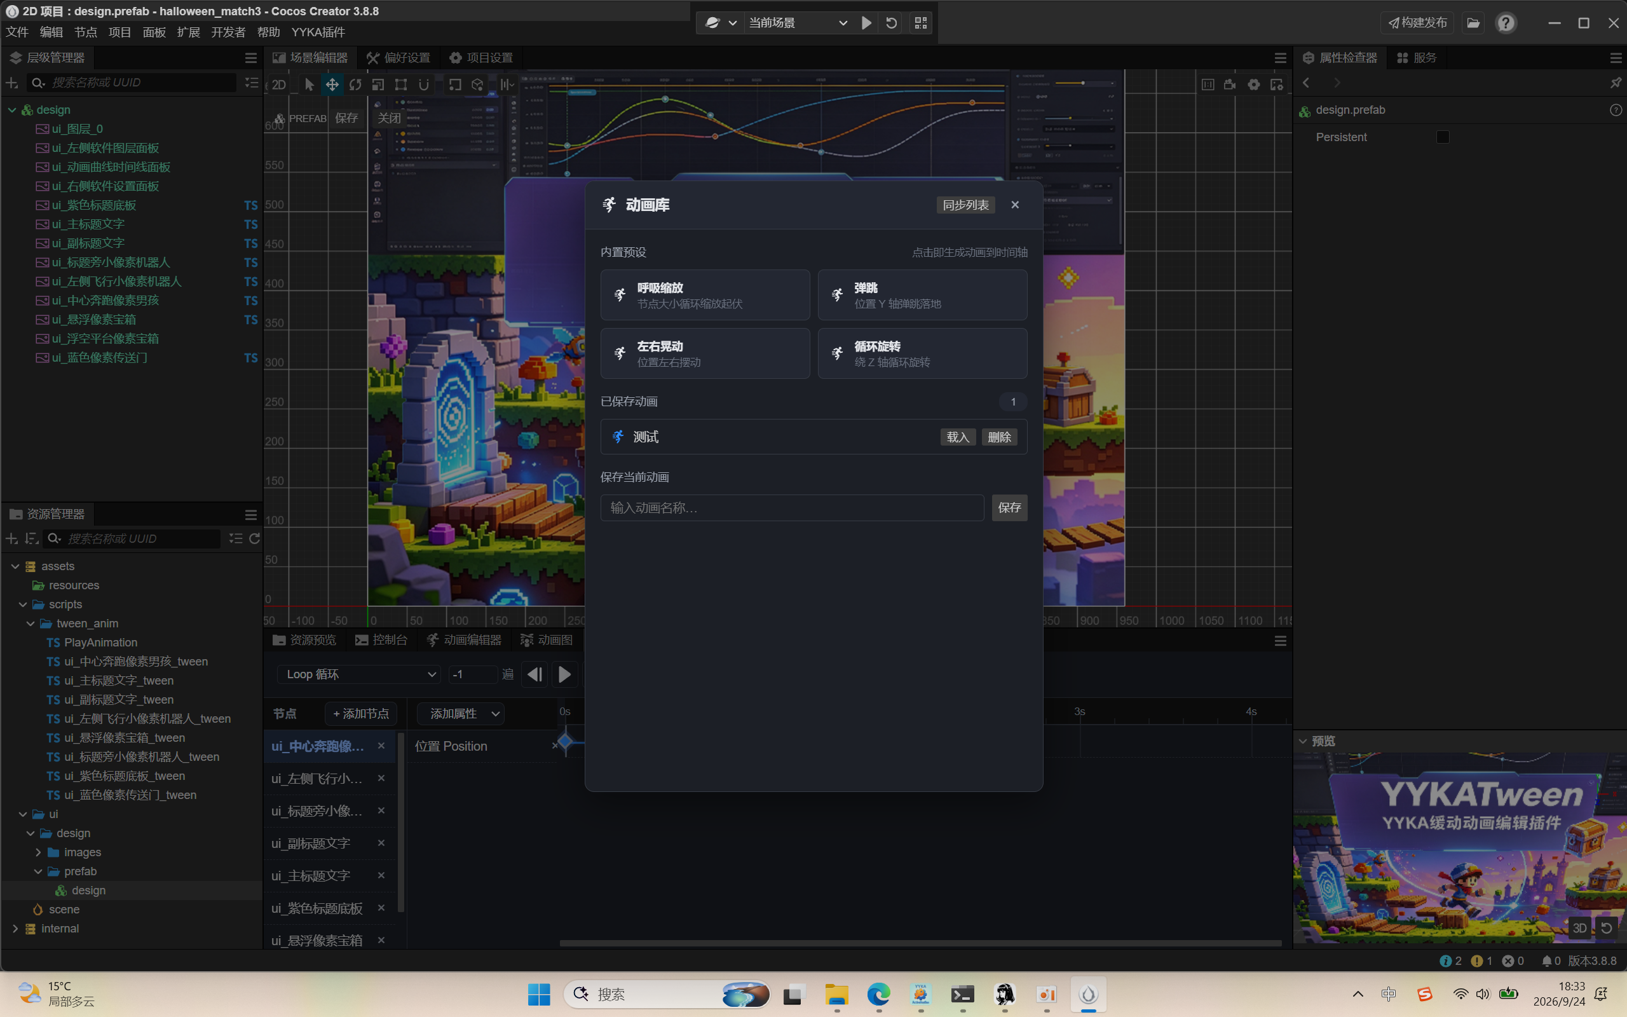This screenshot has width=1627, height=1017.
Task: Refresh the assets panel
Action: [x=254, y=539]
